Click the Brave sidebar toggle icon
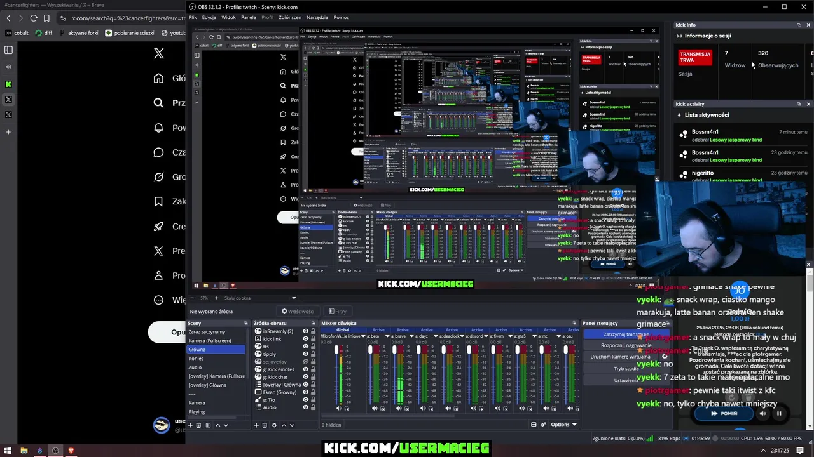This screenshot has height=457, width=814. pos(8,50)
